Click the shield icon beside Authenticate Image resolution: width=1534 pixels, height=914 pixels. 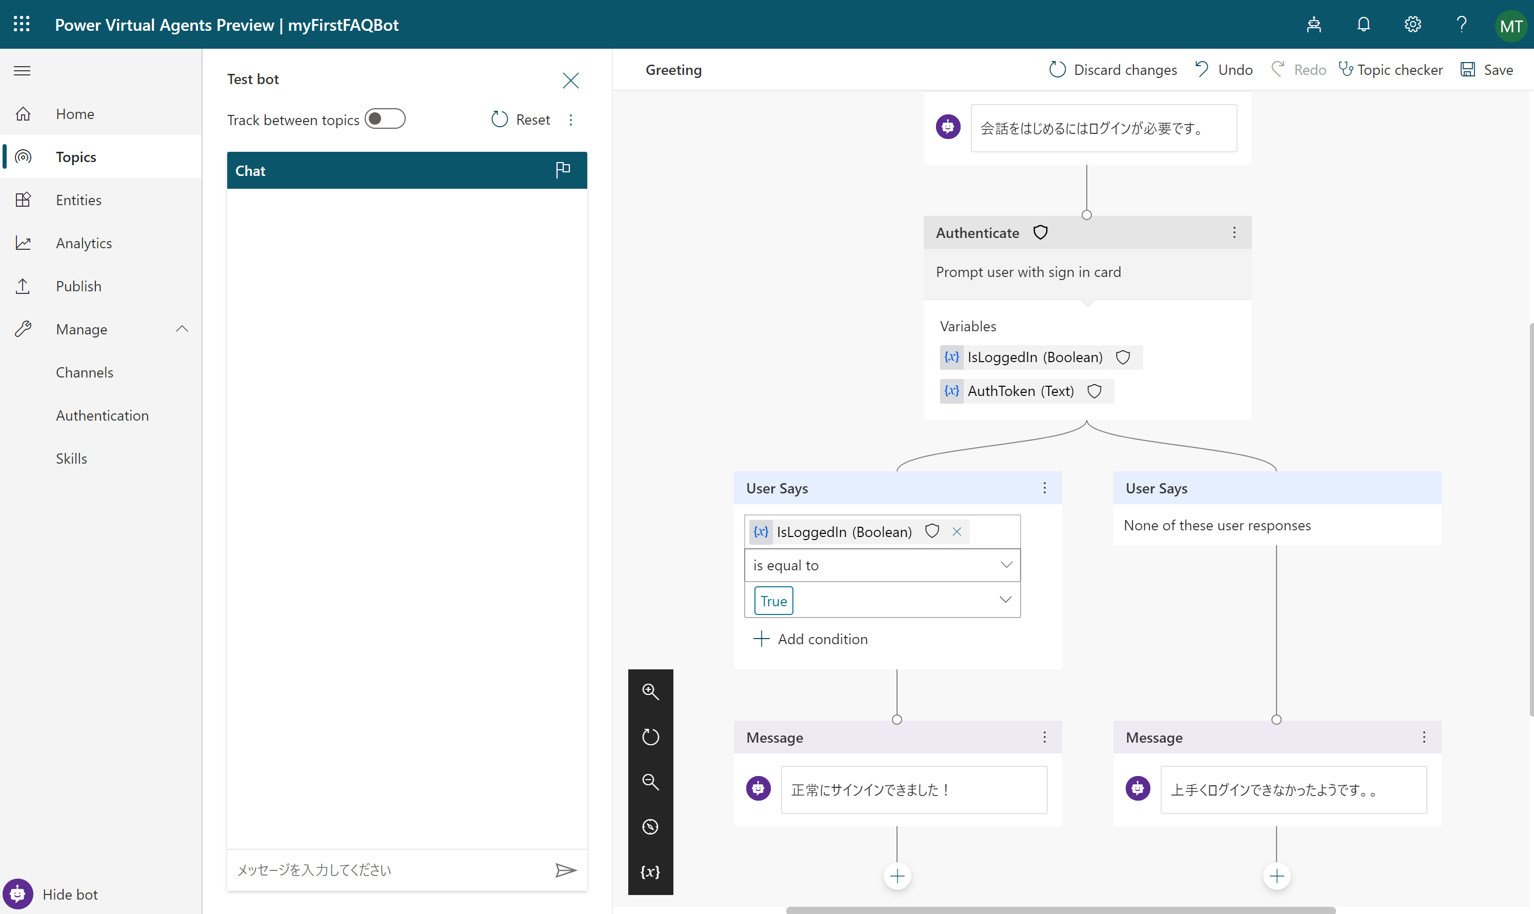1040,232
